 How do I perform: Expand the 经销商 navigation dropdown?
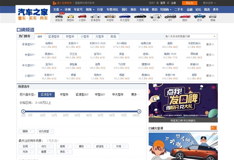(166, 10)
